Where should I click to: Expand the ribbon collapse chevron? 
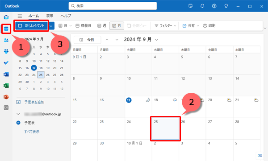coord(265,28)
